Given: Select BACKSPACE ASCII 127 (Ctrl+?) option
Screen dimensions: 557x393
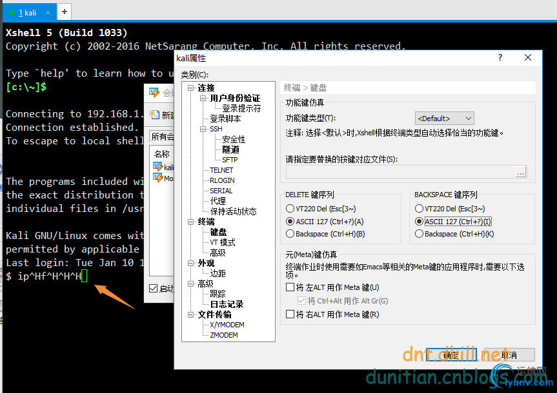Looking at the screenshot, I should pyautogui.click(x=453, y=222).
